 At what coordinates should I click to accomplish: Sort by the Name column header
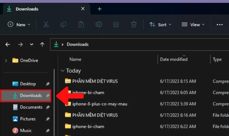(75, 59)
